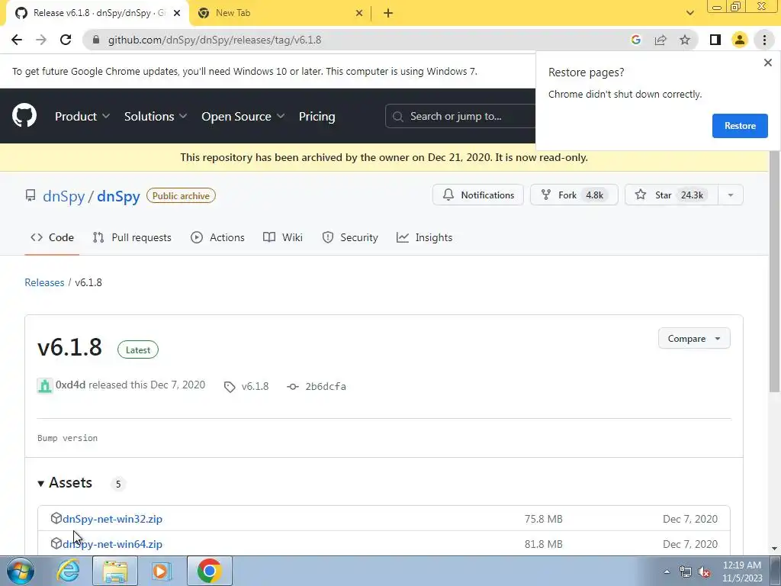This screenshot has width=781, height=586.
Task: Open Windows Explorer from the taskbar
Action: pyautogui.click(x=115, y=571)
